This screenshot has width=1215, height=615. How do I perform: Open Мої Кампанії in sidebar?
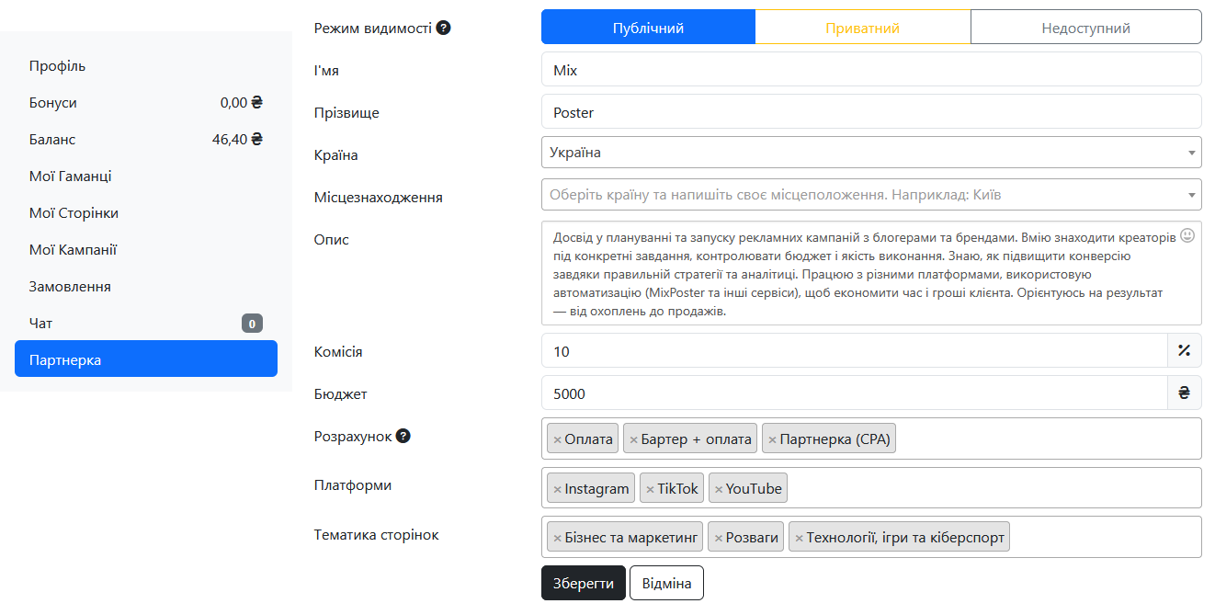pos(74,250)
